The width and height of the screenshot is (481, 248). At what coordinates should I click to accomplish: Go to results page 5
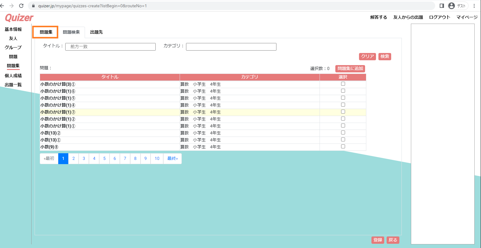tap(104, 159)
